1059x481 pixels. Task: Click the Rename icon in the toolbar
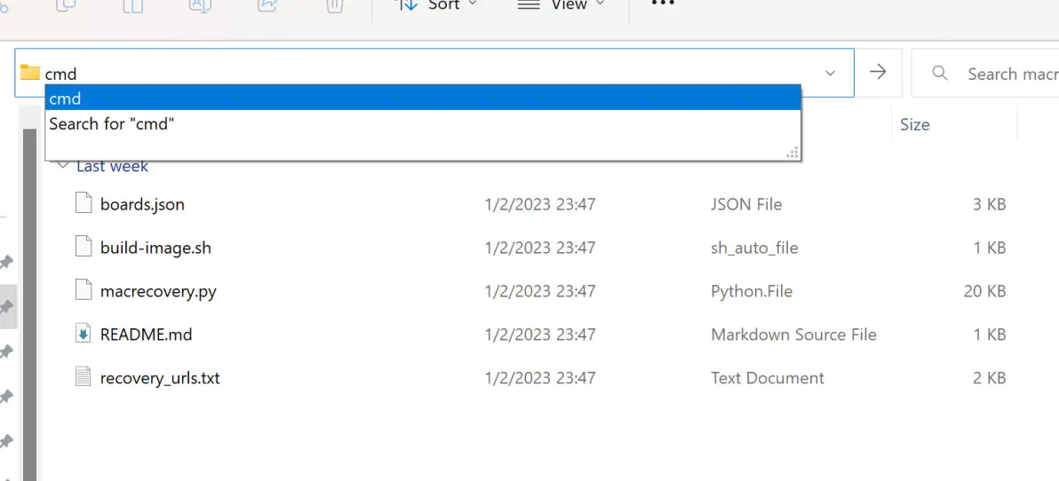(200, 5)
